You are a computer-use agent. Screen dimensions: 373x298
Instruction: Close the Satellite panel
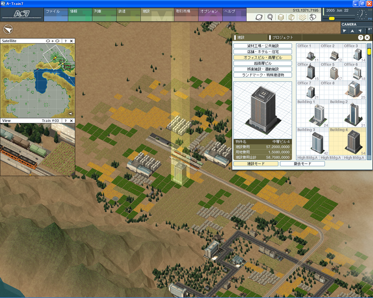click(x=71, y=41)
